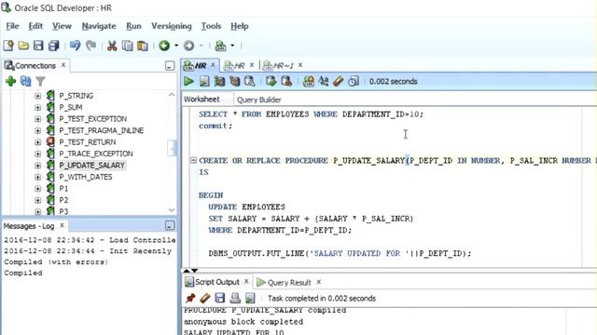
Task: Clear Script Output with eraser icon
Action: click(205, 298)
